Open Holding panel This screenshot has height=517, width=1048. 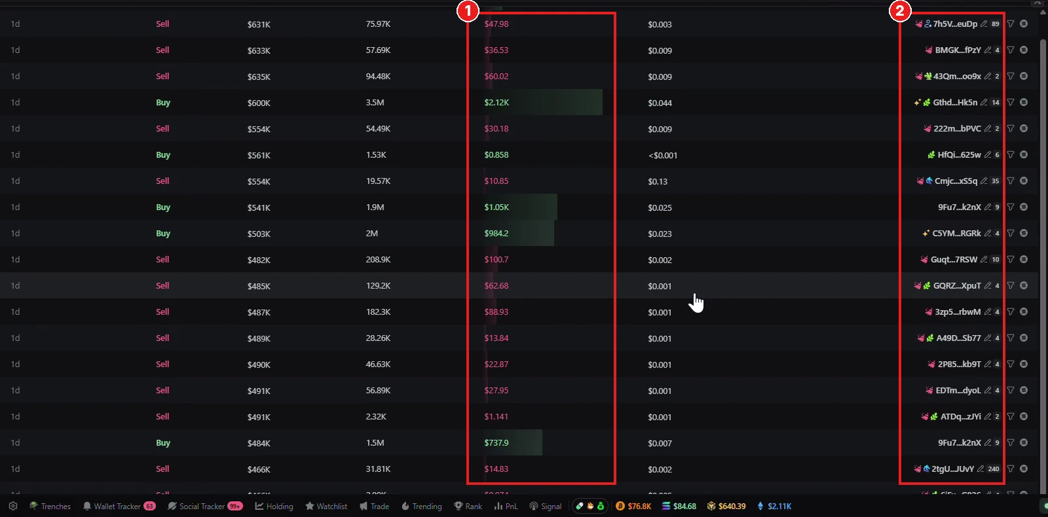point(274,506)
